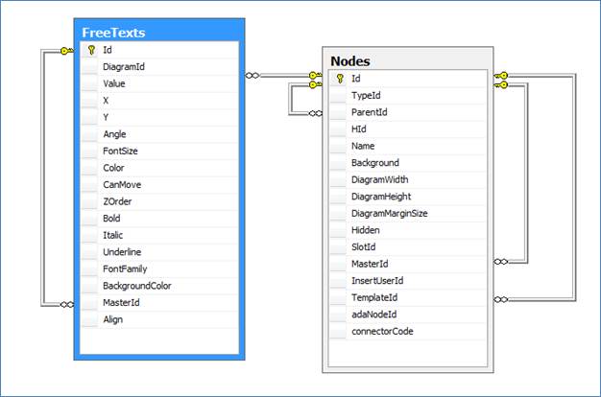
Task: Click the connectorCode column in Nodes table
Action: pyautogui.click(x=381, y=331)
